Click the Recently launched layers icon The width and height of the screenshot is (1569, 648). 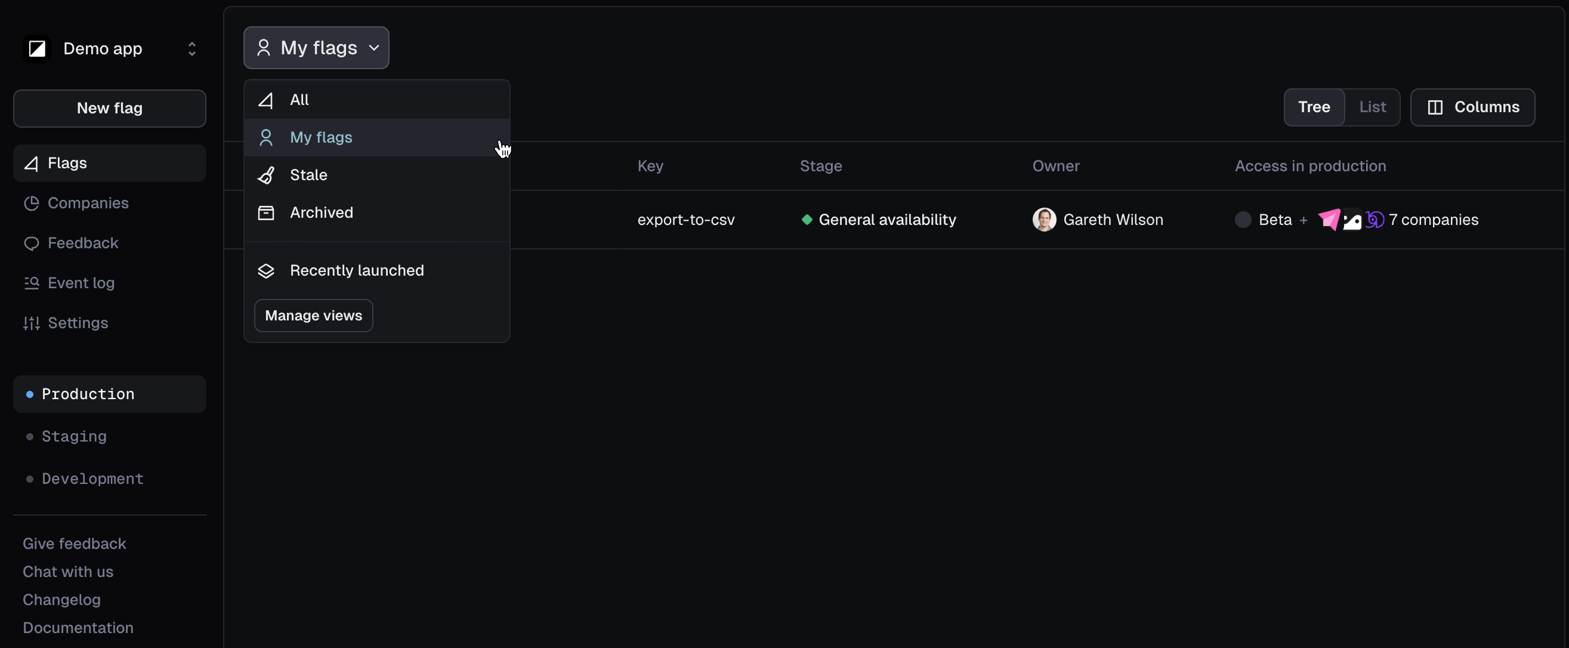tap(266, 271)
